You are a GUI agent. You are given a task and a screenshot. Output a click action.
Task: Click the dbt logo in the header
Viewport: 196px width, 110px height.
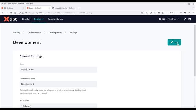[x=10, y=19]
